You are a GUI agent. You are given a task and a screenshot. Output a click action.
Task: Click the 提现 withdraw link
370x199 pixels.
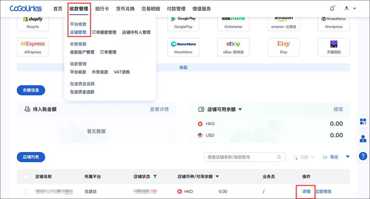coord(338,109)
